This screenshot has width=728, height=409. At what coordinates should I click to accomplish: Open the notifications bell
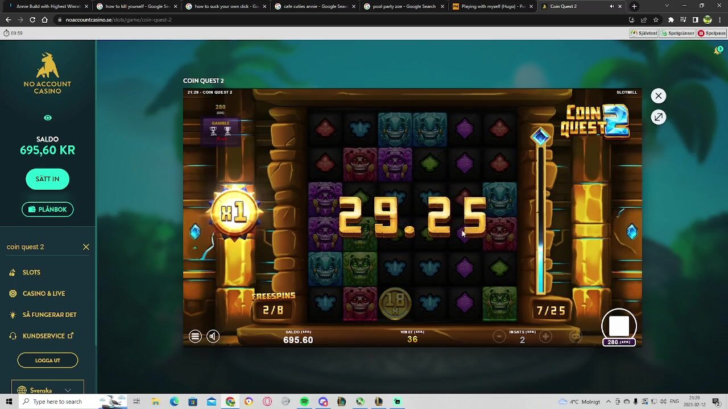[x=718, y=51]
